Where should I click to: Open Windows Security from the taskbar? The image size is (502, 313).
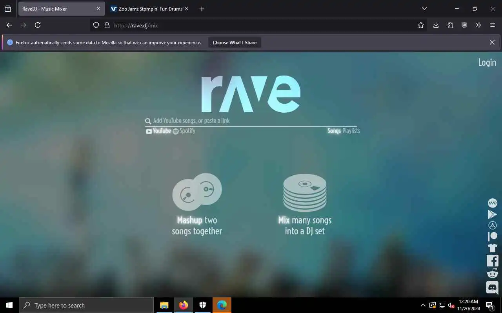[x=202, y=305]
